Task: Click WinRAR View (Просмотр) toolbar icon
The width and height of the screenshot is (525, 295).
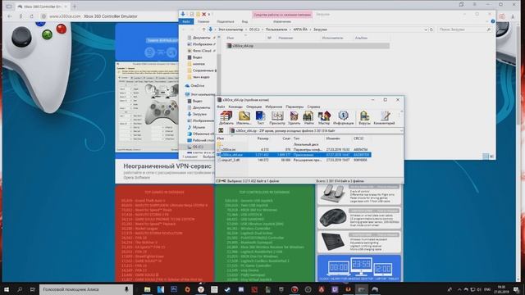Action: click(277, 118)
